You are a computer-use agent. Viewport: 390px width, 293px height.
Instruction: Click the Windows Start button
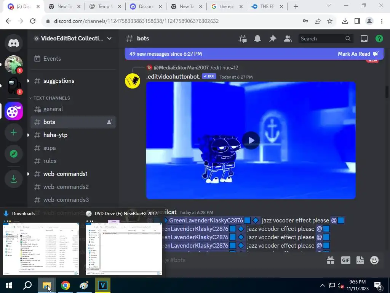(9, 285)
